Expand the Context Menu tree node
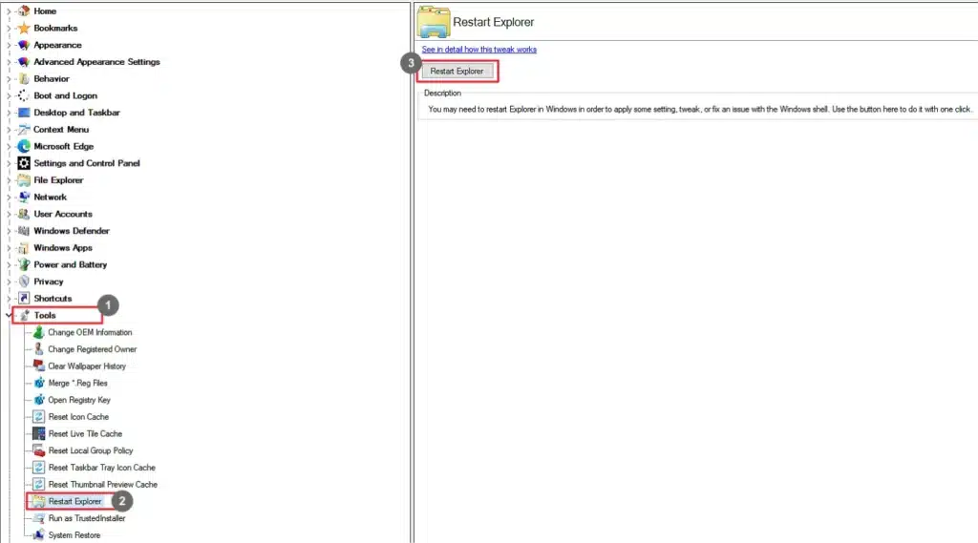 (x=8, y=129)
